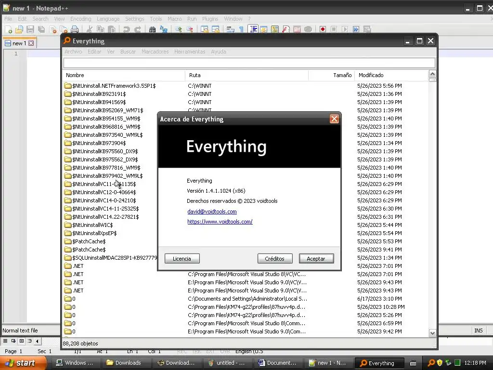The height and width of the screenshot is (370, 493).
Task: Click the 88,208 objetos status text
Action: point(80,344)
